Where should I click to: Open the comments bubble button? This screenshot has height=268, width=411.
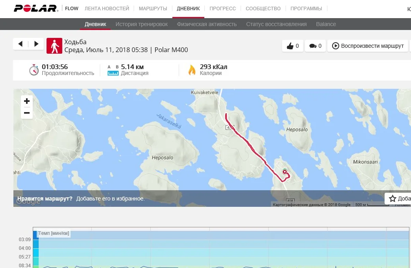click(315, 46)
